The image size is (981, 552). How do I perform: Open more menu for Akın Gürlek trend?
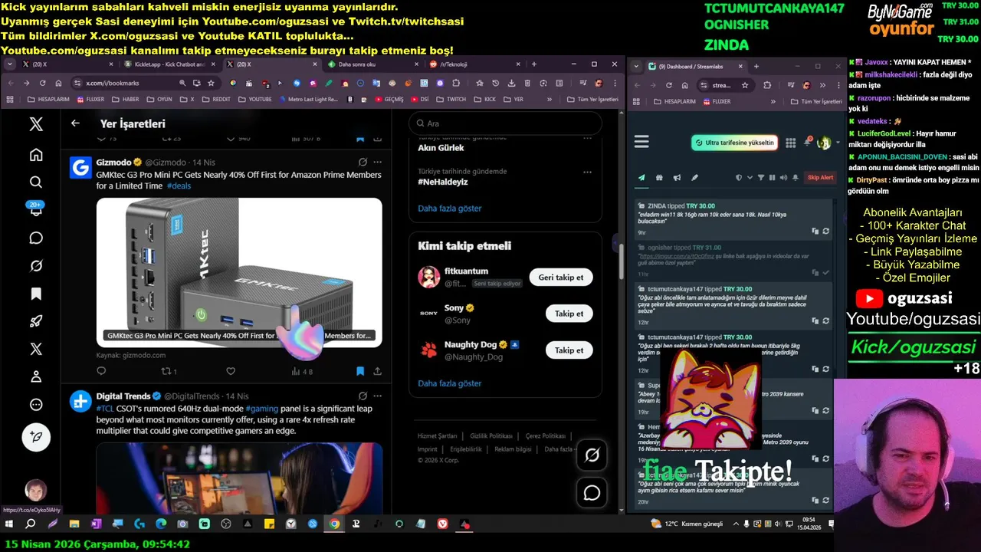click(588, 138)
